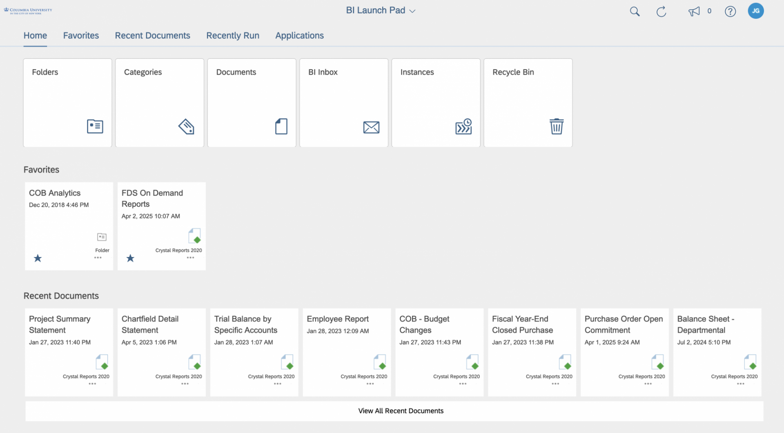Open more options for COB Analytics folder

point(98,258)
